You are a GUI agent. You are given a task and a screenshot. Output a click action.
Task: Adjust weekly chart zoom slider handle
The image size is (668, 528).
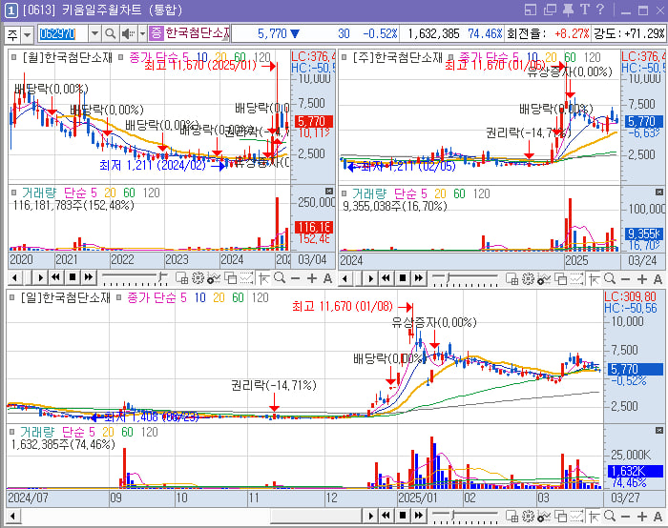pos(449,278)
